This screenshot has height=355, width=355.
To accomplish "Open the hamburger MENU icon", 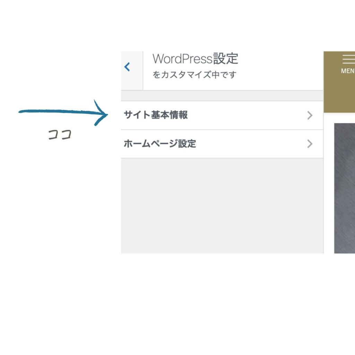I will 348,64.
